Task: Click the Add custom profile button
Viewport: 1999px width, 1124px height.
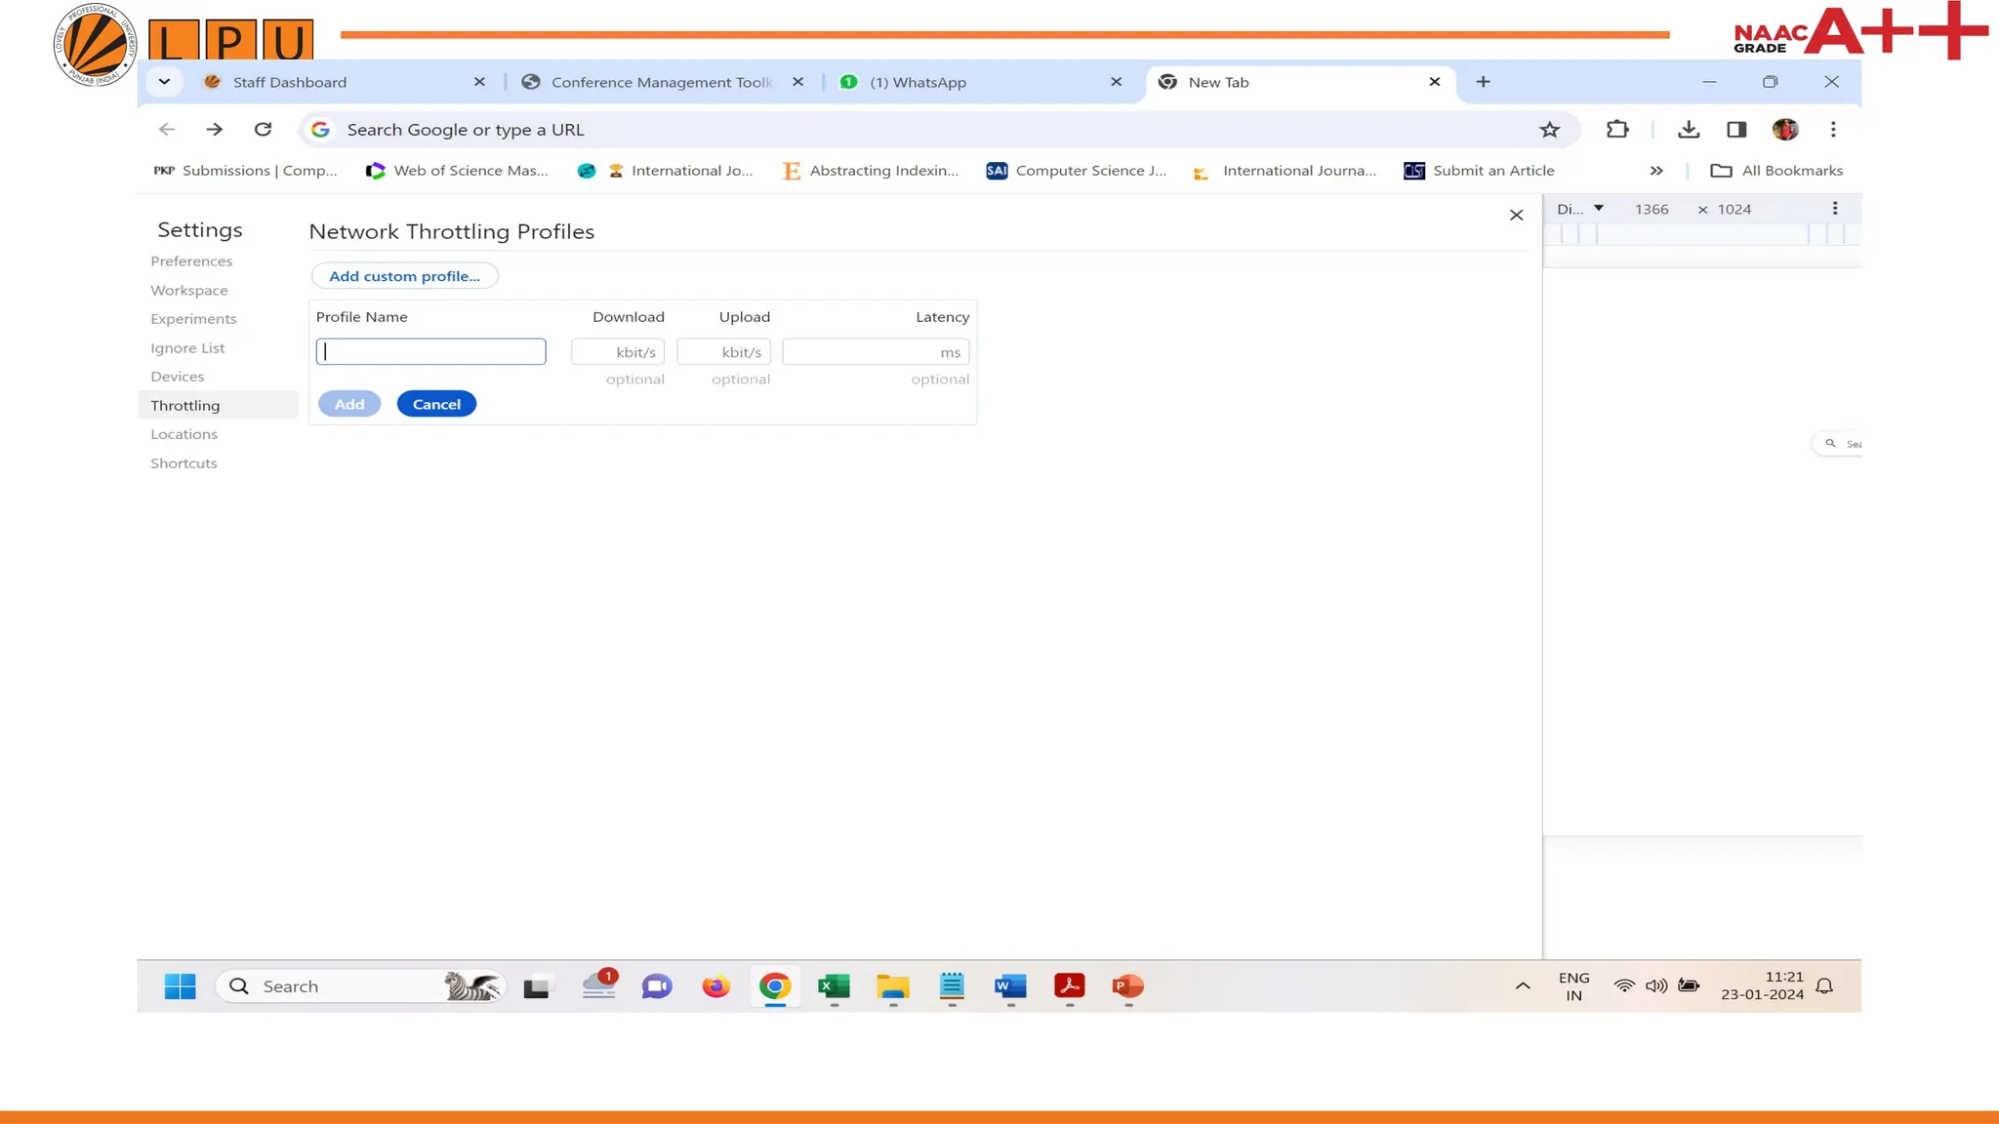Action: coord(404,276)
